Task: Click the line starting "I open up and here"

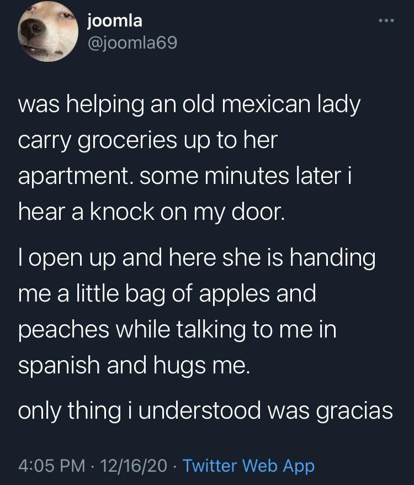Action: tap(196, 257)
